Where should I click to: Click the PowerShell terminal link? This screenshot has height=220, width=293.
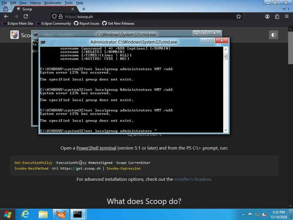click(x=96, y=148)
